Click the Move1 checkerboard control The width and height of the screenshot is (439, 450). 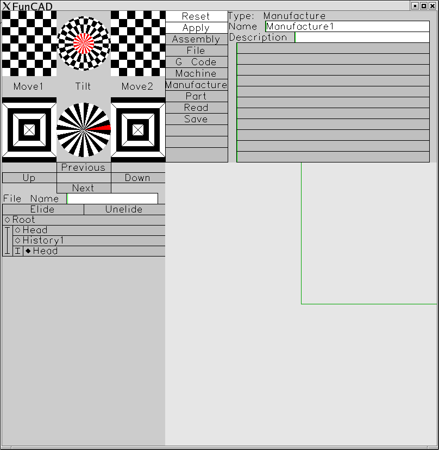29,43
